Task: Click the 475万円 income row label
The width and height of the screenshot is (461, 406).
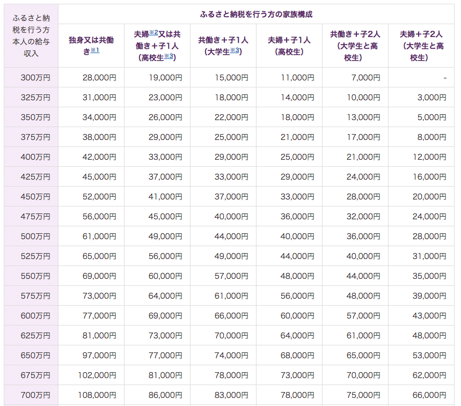Action: tap(35, 217)
